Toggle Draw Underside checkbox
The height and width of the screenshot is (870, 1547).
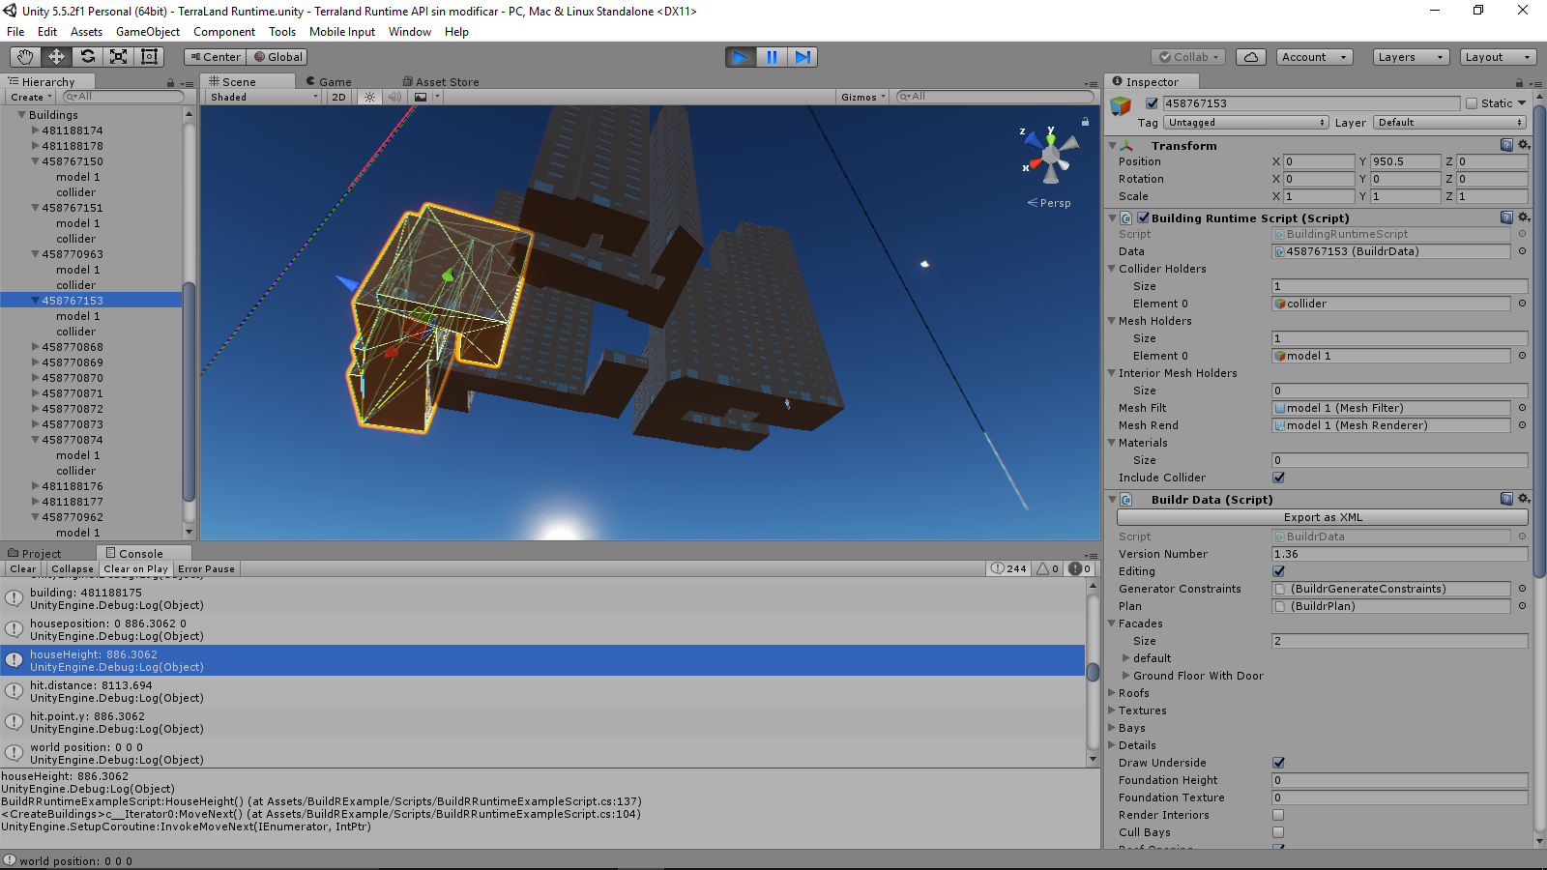(x=1279, y=763)
